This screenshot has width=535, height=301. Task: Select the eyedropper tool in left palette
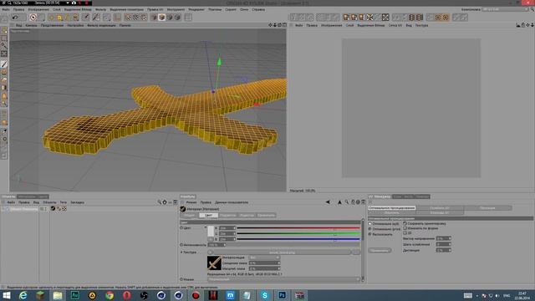[x=4, y=131]
